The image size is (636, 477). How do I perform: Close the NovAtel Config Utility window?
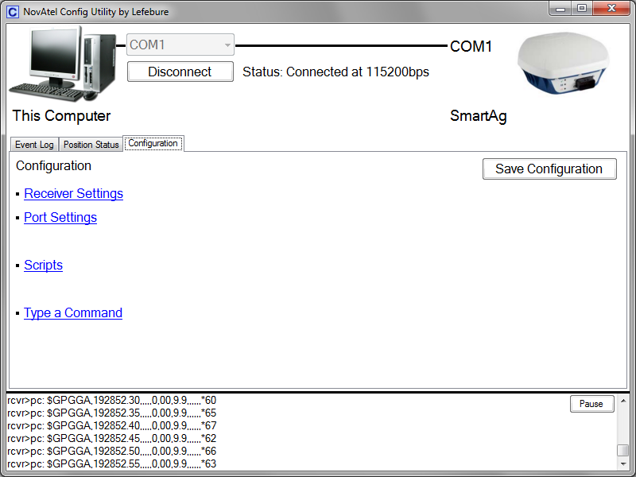(611, 10)
